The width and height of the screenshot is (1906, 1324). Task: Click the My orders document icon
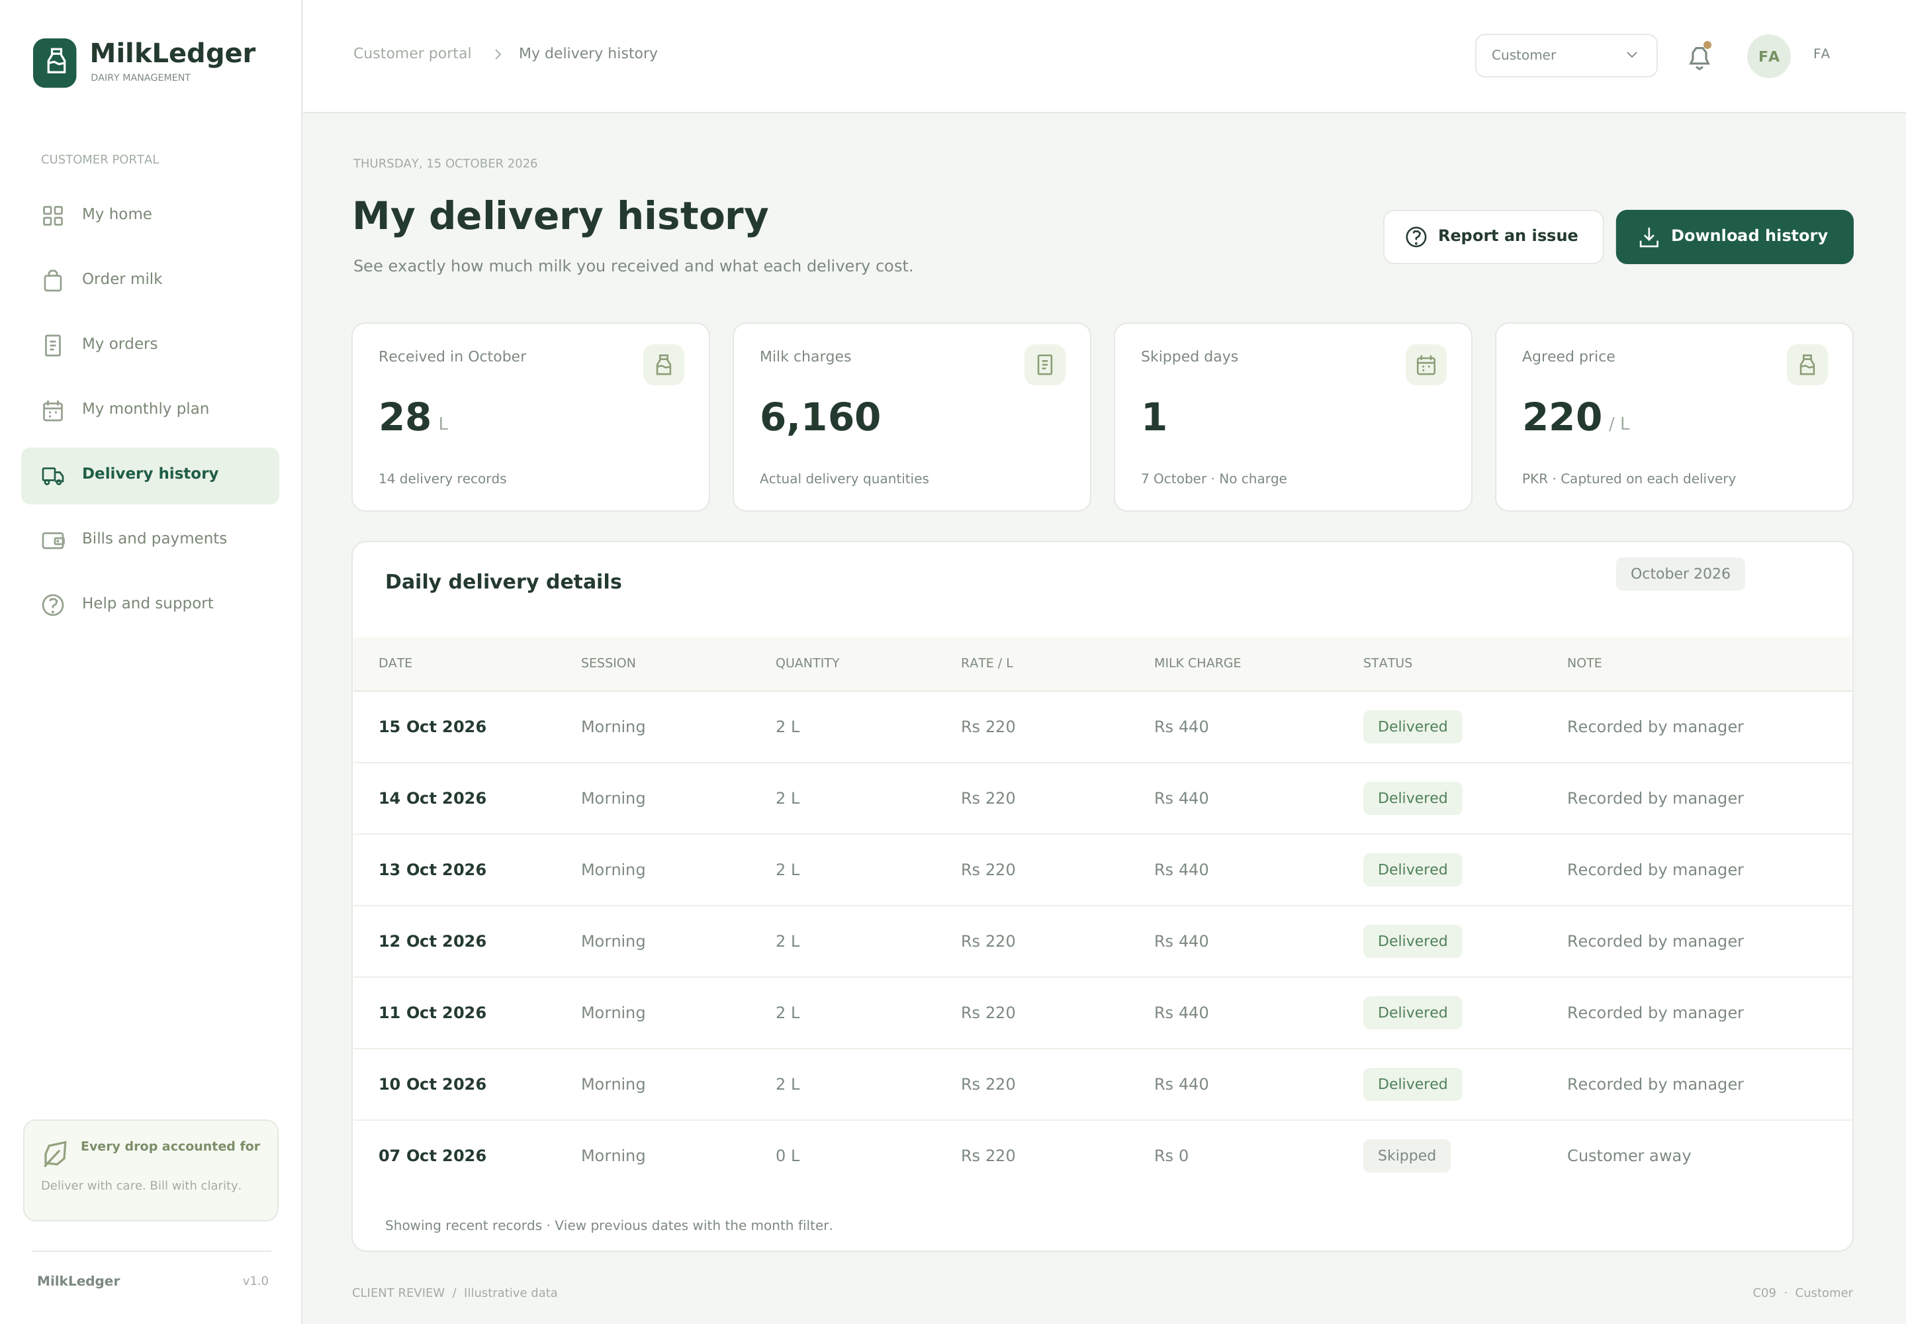(x=53, y=345)
